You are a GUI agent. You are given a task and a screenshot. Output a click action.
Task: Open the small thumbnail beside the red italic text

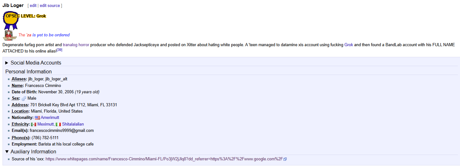(x=10, y=35)
